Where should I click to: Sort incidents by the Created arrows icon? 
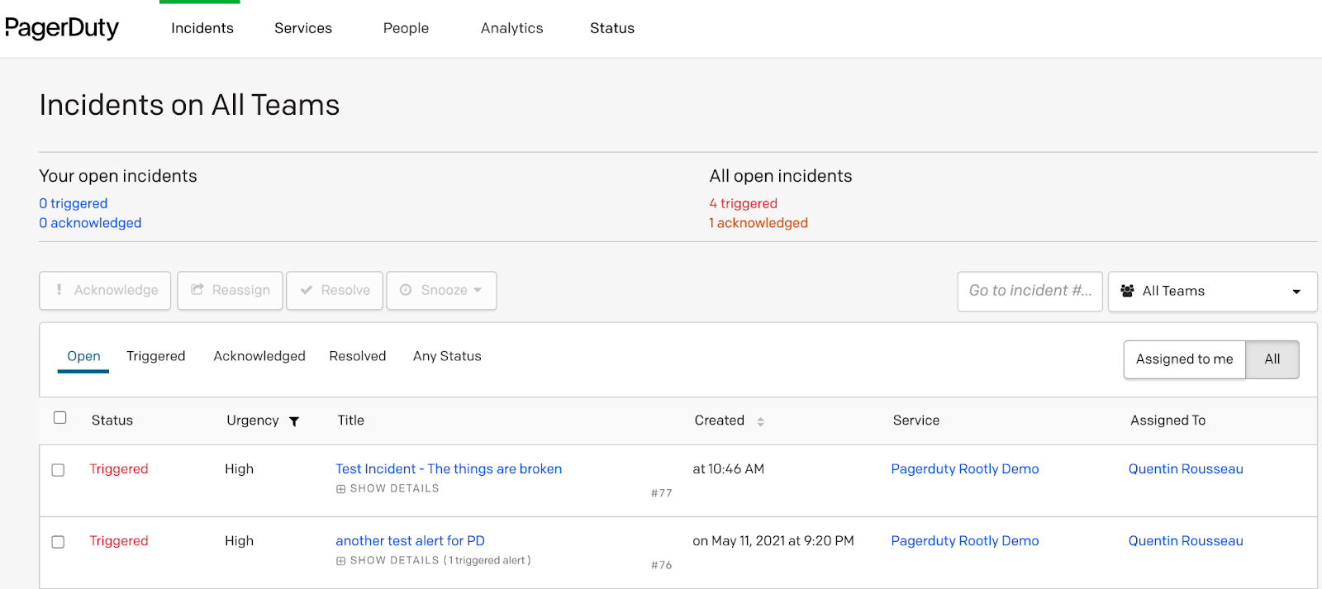point(760,421)
